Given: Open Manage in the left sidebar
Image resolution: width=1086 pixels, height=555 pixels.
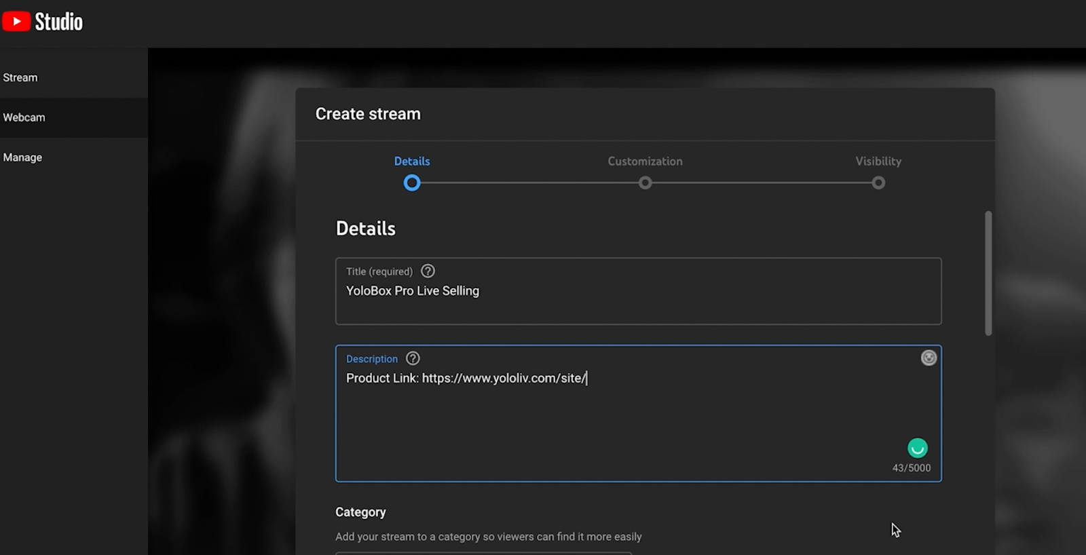Looking at the screenshot, I should pyautogui.click(x=74, y=157).
